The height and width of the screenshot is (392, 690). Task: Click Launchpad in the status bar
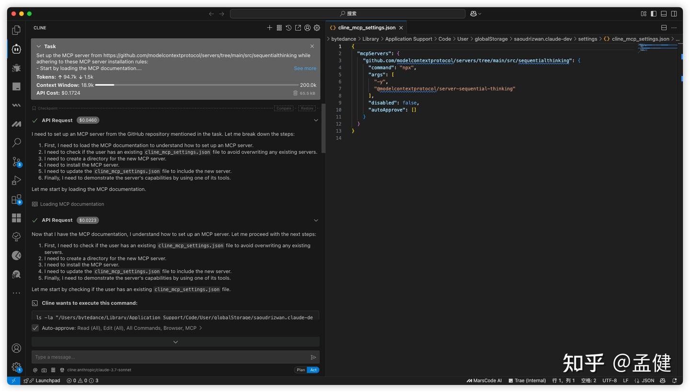click(47, 380)
